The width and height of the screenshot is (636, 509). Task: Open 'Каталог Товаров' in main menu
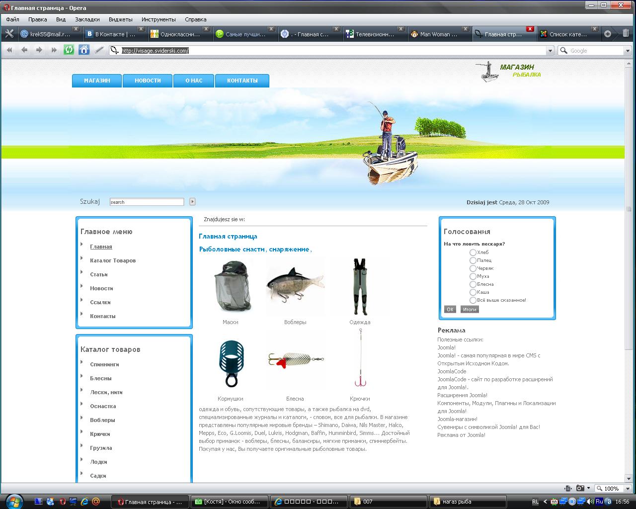coord(113,260)
